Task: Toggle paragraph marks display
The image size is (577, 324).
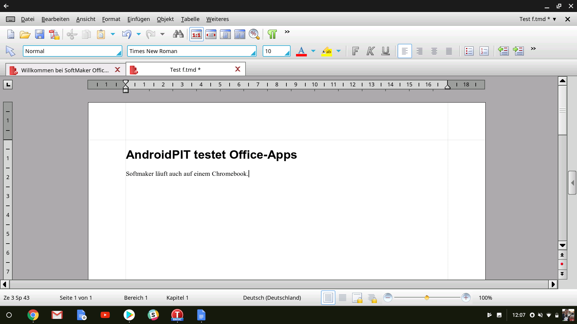Action: 272,34
